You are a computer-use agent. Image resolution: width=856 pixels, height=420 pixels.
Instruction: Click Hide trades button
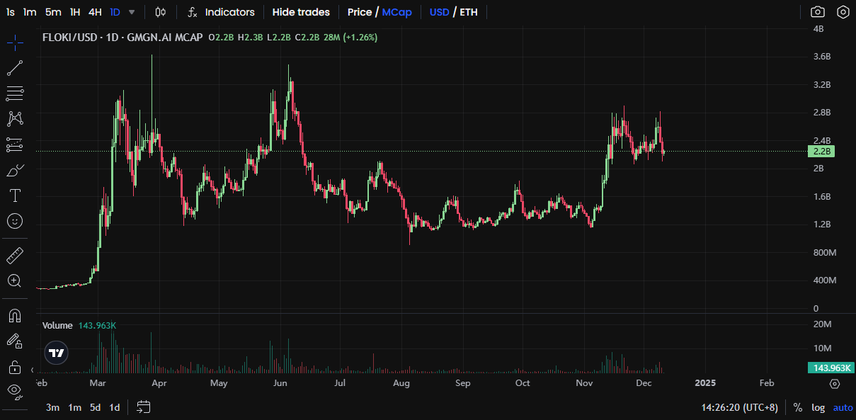click(x=301, y=12)
